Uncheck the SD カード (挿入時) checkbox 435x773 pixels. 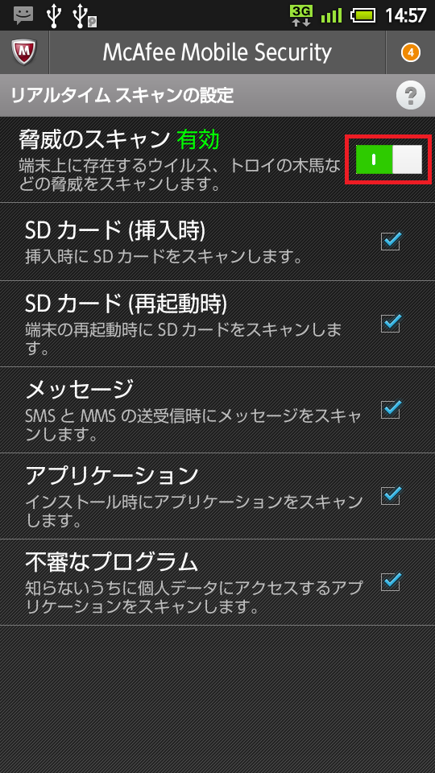pos(391,241)
